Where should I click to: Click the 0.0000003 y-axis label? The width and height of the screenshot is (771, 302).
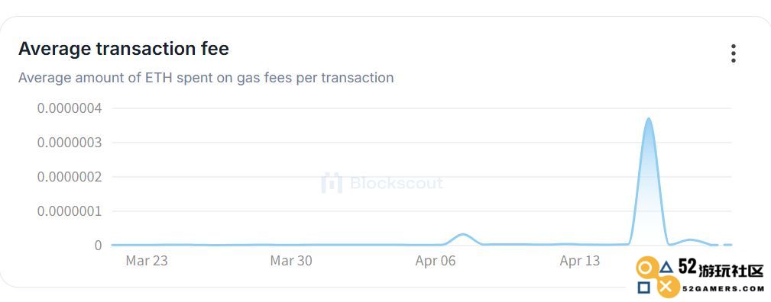70,143
